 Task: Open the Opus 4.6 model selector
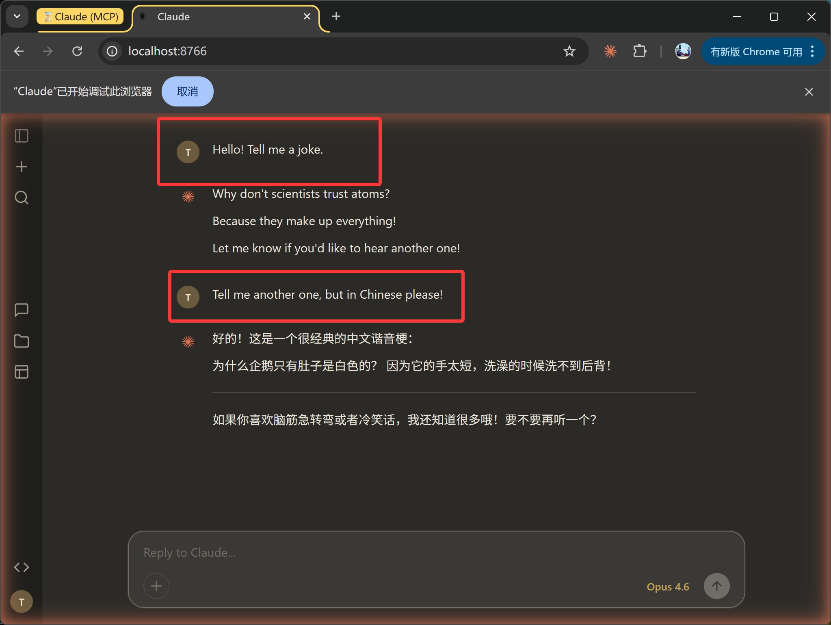click(x=668, y=587)
